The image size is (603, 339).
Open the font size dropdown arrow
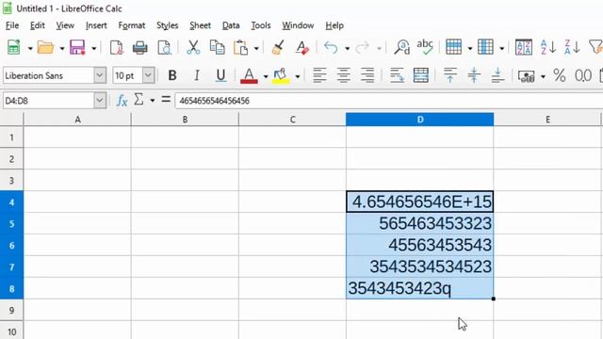click(148, 75)
